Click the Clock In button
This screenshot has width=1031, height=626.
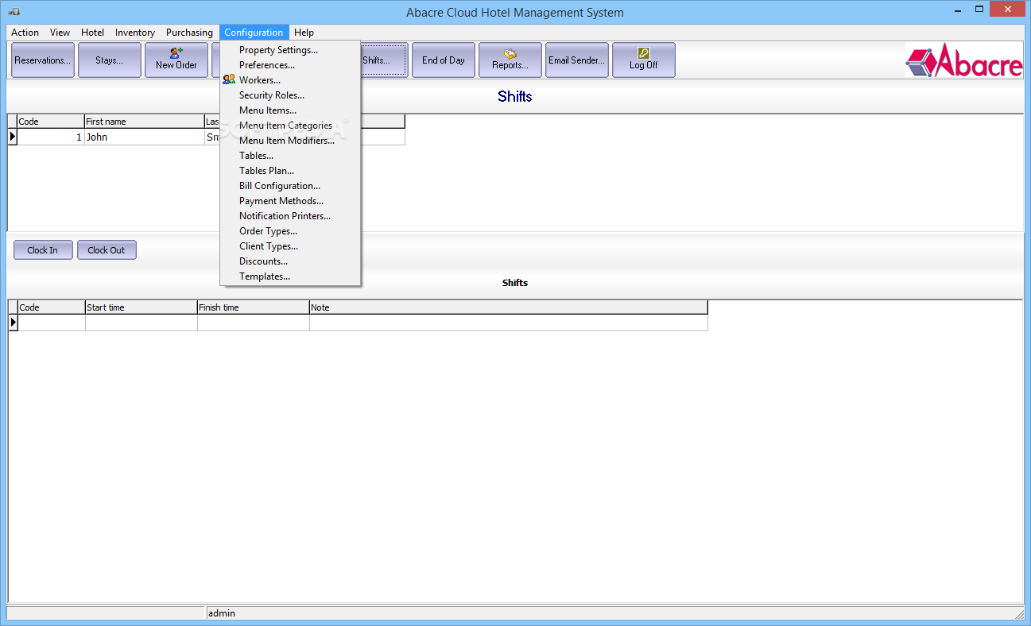click(43, 250)
